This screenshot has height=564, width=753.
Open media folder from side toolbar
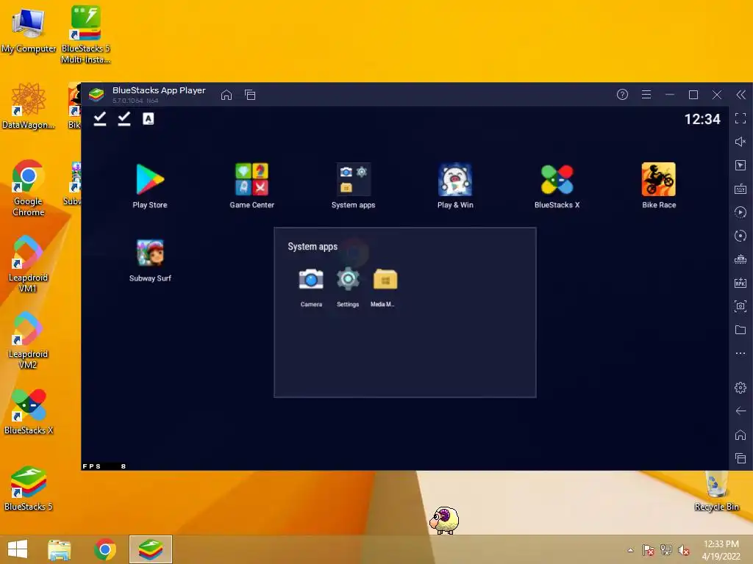740,330
